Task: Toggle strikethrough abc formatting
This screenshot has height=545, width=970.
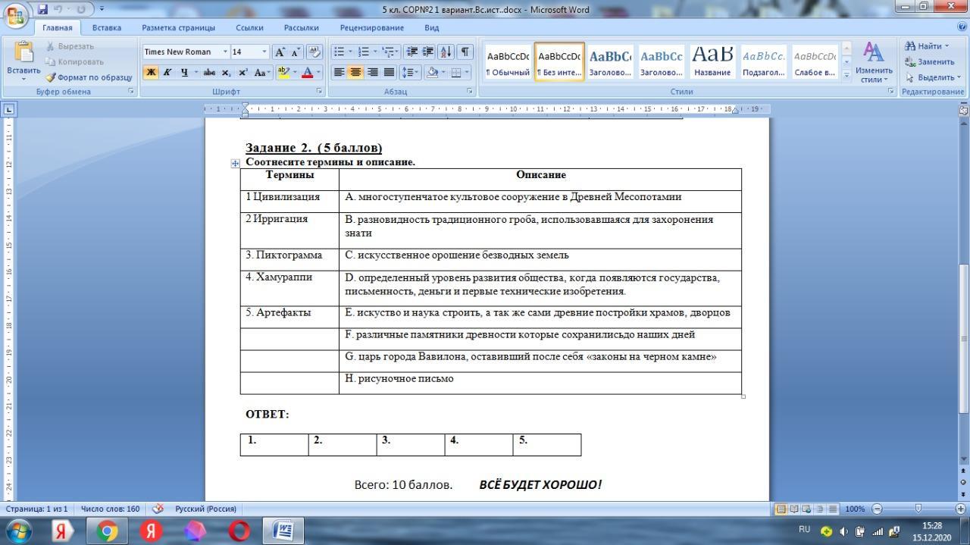Action: coord(209,73)
